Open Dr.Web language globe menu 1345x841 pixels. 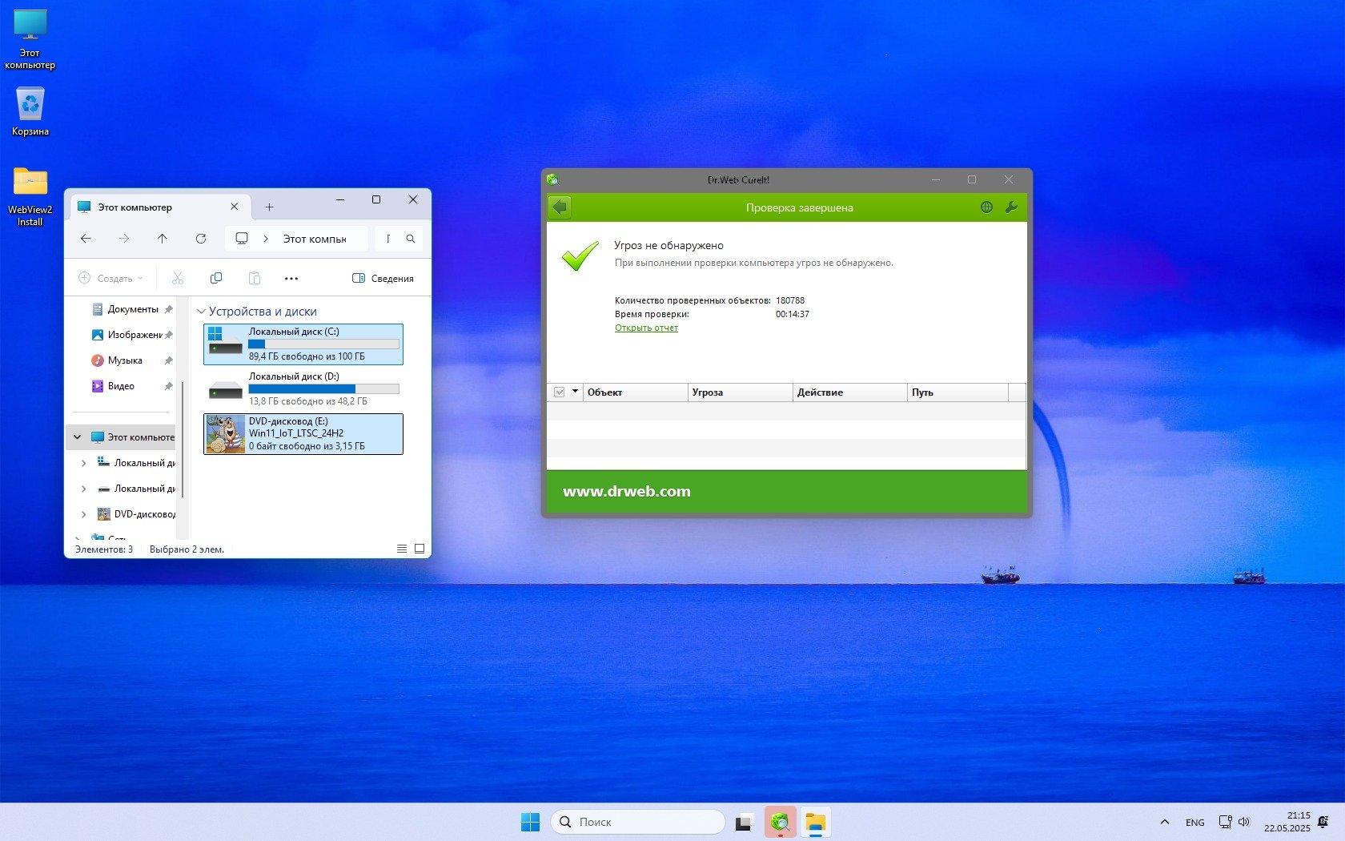pyautogui.click(x=986, y=207)
